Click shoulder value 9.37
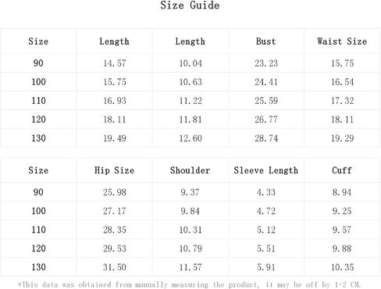The image size is (381, 289). tap(190, 192)
